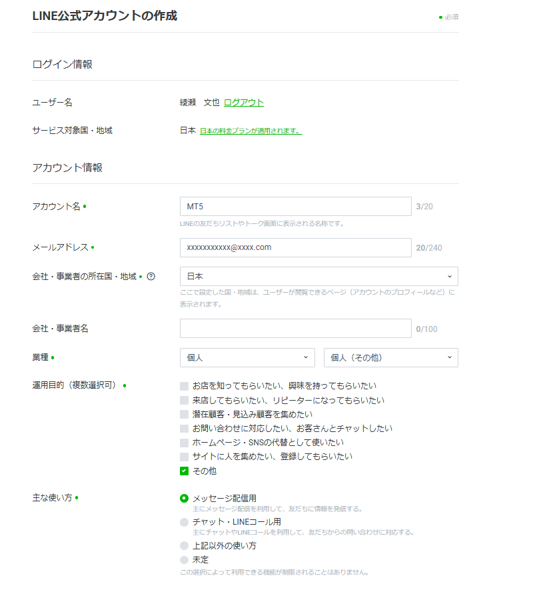Click the ログアウト link
Screen dimensions: 533x594
(x=244, y=102)
